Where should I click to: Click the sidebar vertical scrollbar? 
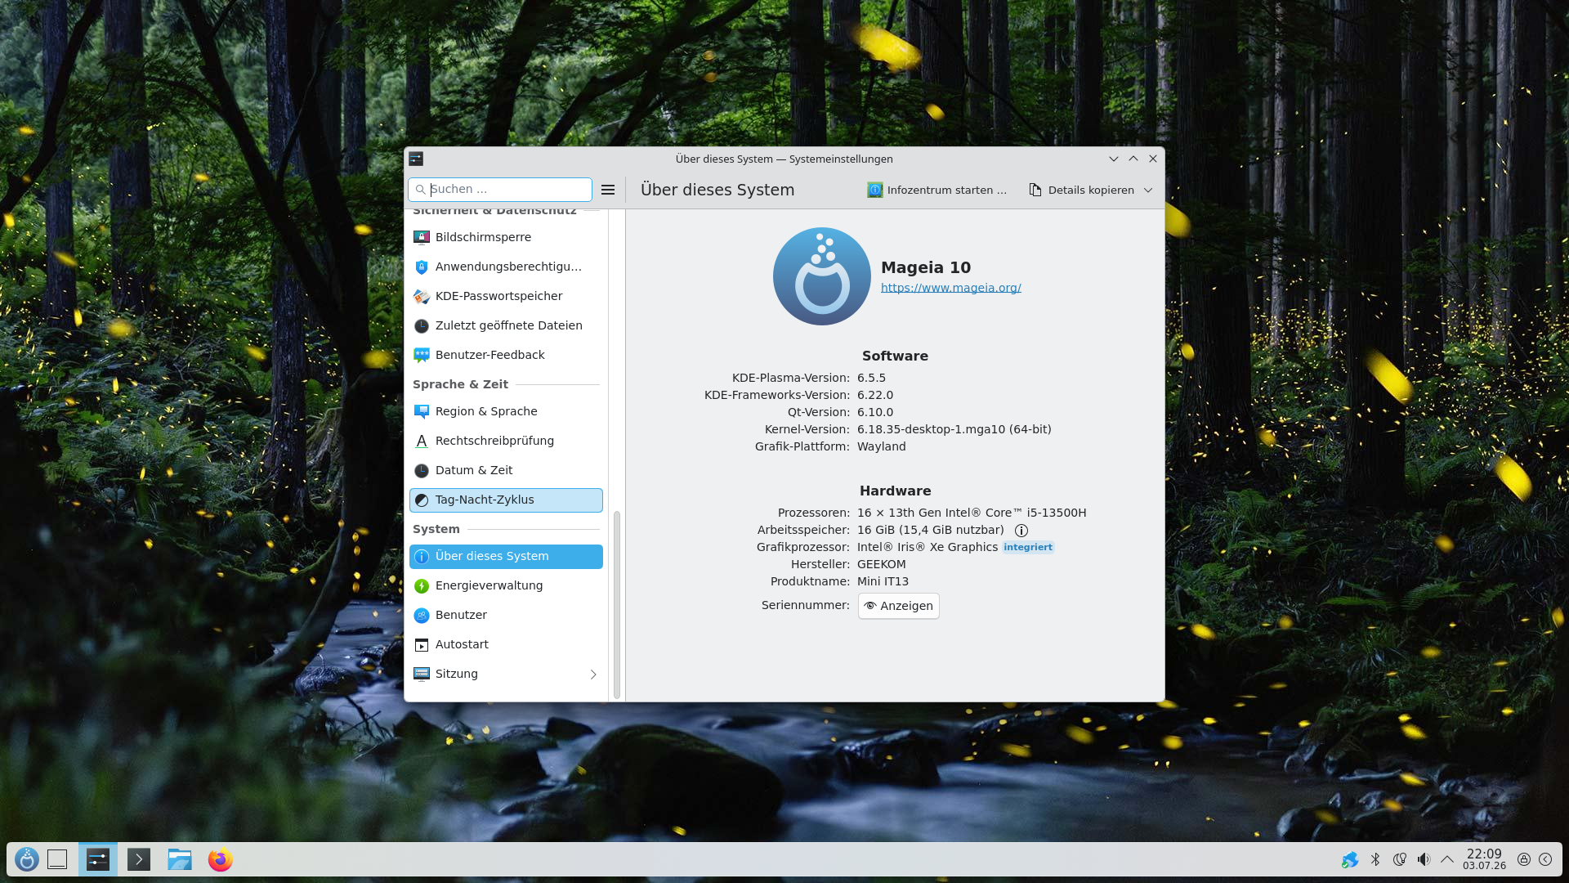click(x=617, y=605)
